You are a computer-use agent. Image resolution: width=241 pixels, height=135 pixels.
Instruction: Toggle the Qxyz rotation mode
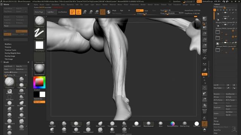point(204,74)
